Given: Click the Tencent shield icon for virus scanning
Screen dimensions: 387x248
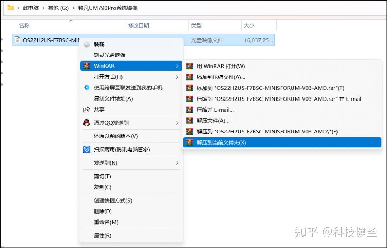Looking at the screenshot, I should tap(86, 149).
